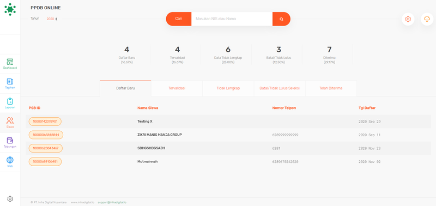Open the Batal/Tidak Lulus Seleksi tab
The width and height of the screenshot is (436, 206).
pos(280,88)
